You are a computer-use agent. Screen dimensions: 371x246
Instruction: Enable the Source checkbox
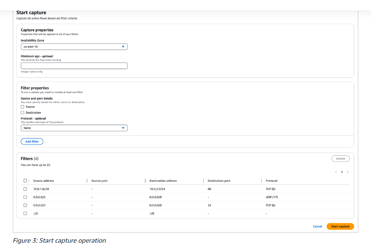(22, 107)
